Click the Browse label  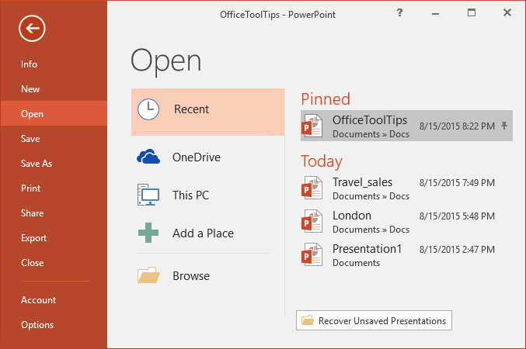pyautogui.click(x=191, y=275)
